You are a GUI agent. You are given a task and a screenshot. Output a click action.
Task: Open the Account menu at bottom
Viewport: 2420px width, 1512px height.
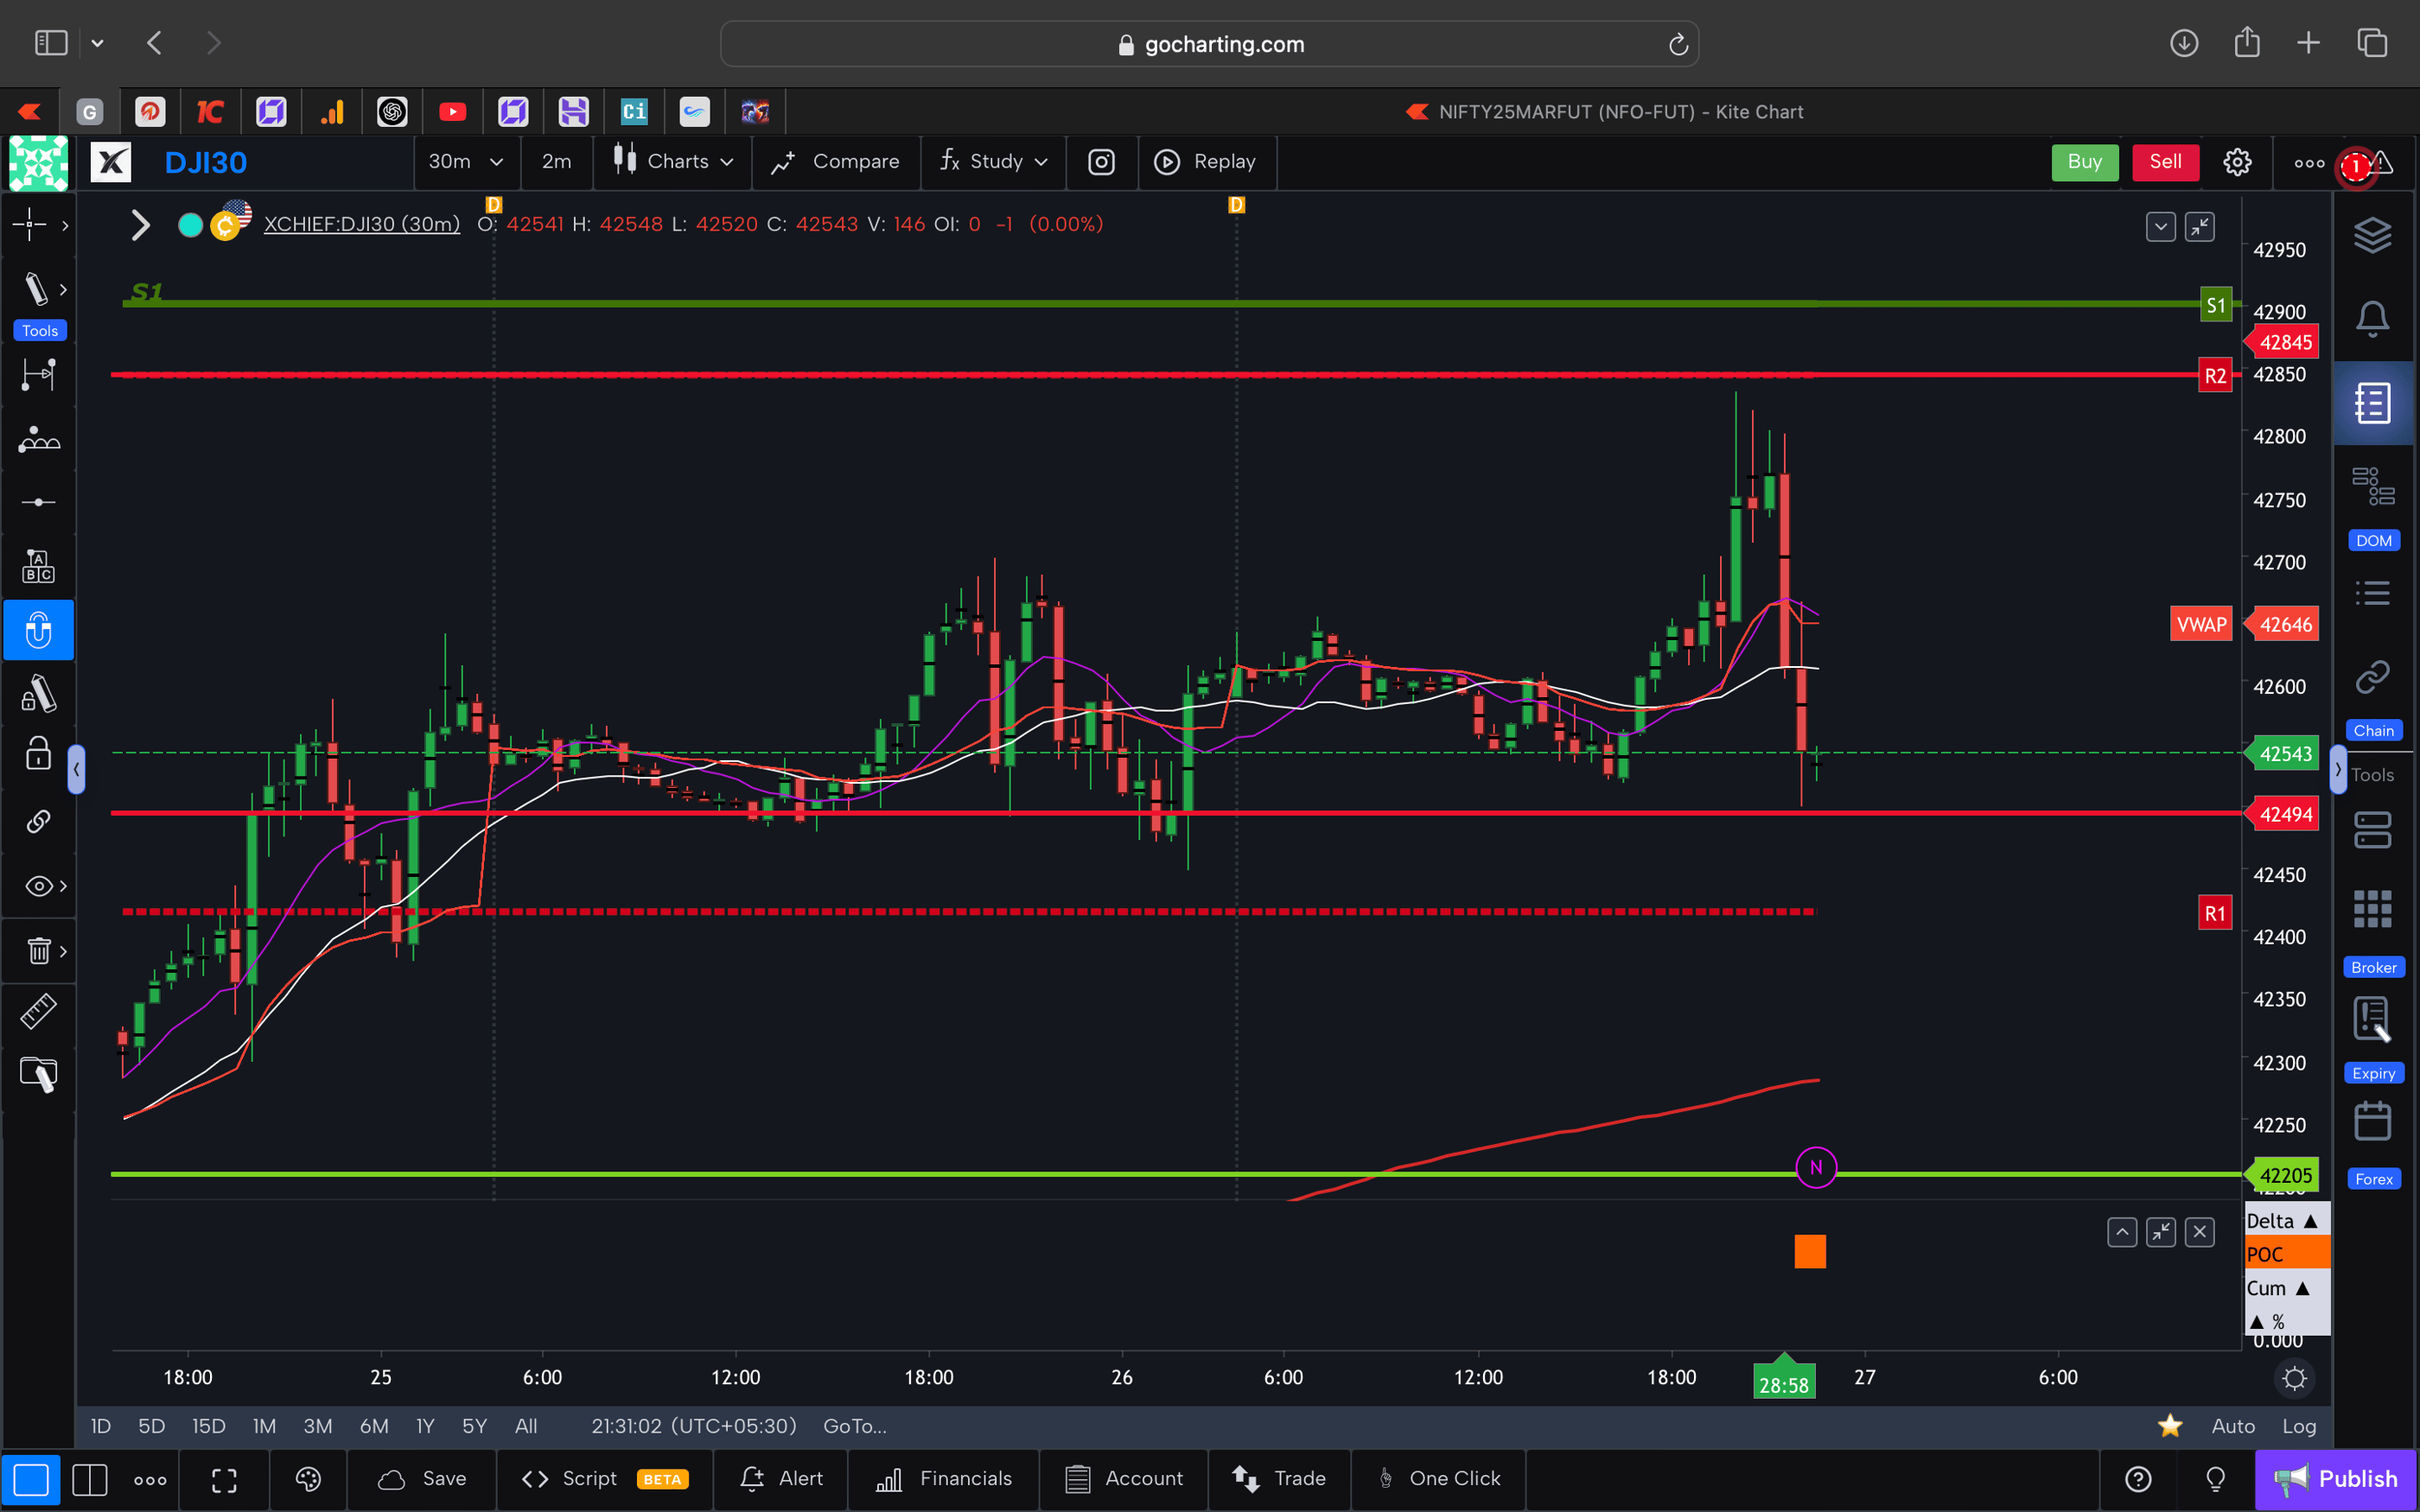click(1125, 1478)
